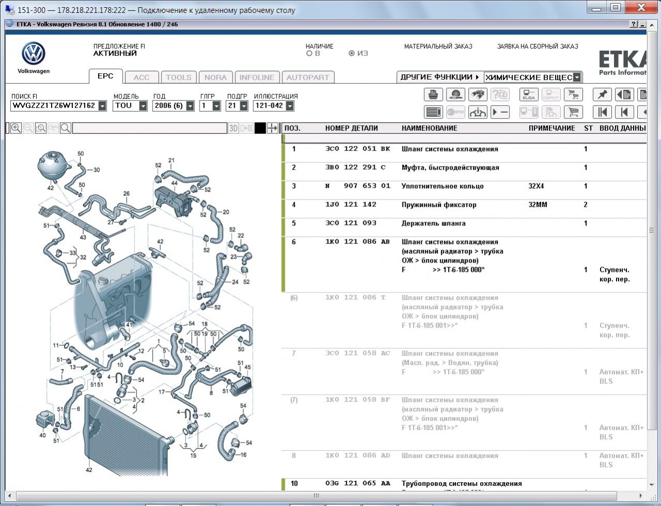Select greyed part 1K0 121 086 AD
Screen dimensions: 661x506
358,455
